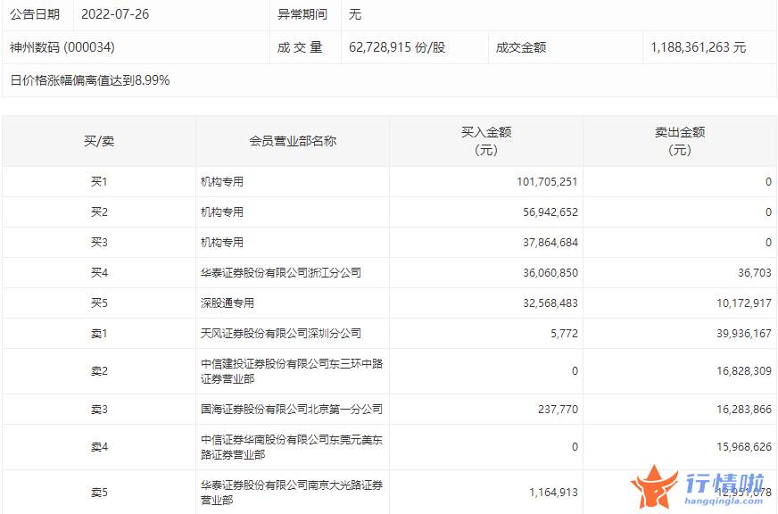Select the 买1 row label
This screenshot has height=514, width=778.
(99, 181)
